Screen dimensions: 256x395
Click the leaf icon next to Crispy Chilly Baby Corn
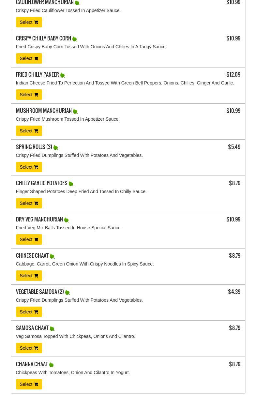75,39
